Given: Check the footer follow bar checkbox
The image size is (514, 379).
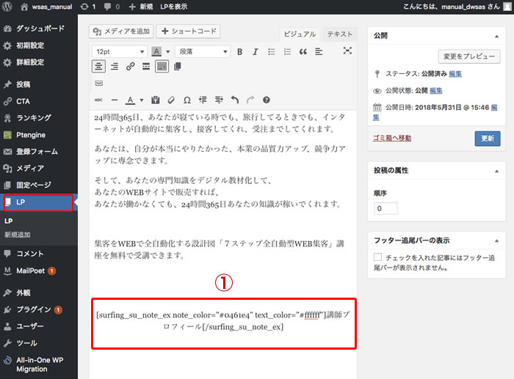Looking at the screenshot, I should (377, 257).
